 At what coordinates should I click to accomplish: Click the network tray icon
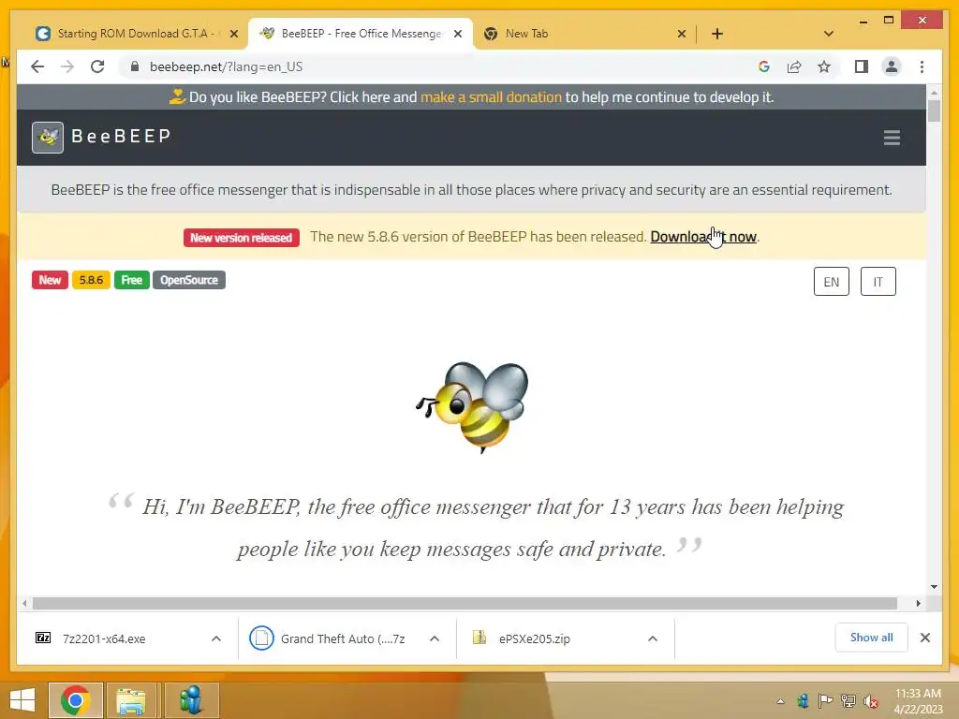(848, 701)
